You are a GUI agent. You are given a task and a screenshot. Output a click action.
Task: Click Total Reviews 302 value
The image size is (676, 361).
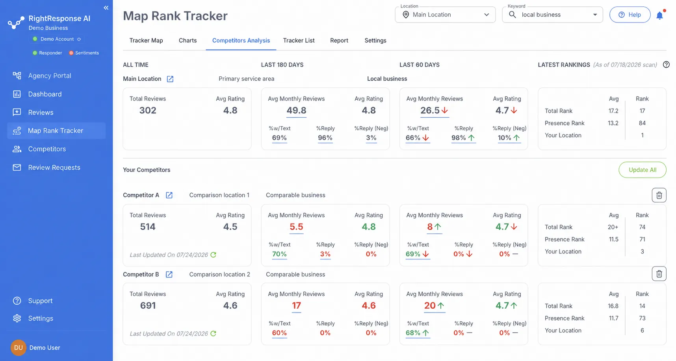point(148,111)
